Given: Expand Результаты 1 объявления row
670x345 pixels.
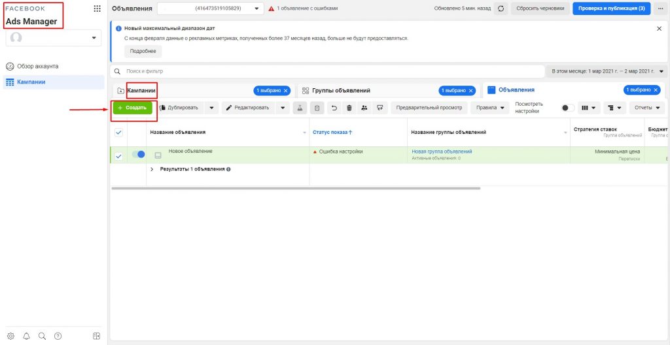Looking at the screenshot, I should pyautogui.click(x=152, y=169).
